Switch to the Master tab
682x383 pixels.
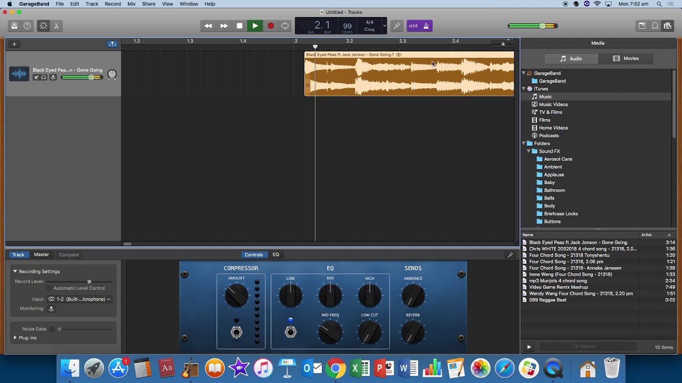pos(42,255)
